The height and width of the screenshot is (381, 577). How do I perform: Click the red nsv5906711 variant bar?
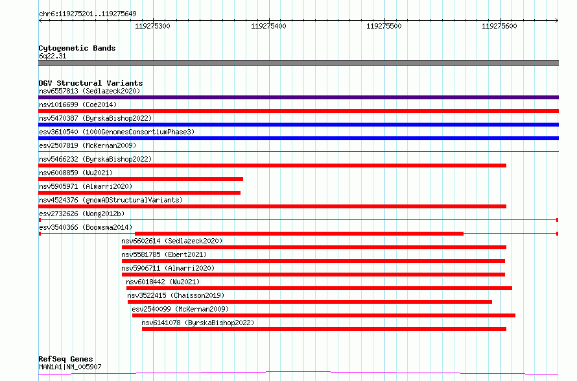point(313,275)
